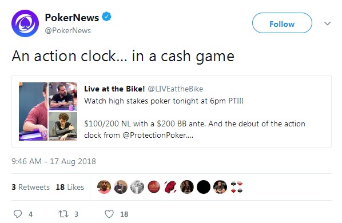Click the first liker avatar with orange shirt
Image resolution: width=342 pixels, height=223 pixels.
pyautogui.click(x=104, y=187)
